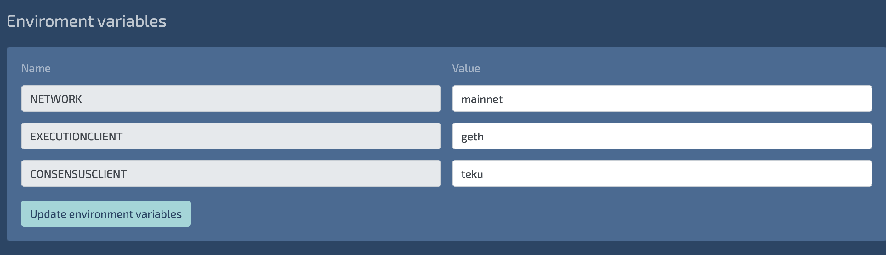
Task: Submit changes via the teal update button
Action: coord(105,214)
